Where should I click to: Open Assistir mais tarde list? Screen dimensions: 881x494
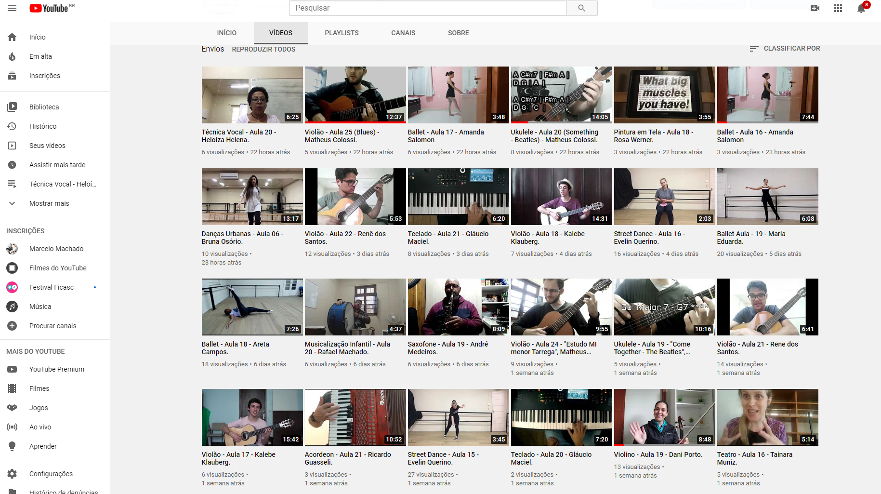[57, 165]
